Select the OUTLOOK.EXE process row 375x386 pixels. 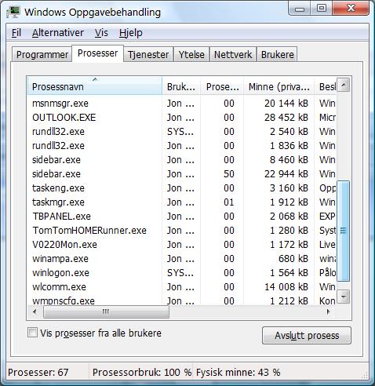(181, 118)
